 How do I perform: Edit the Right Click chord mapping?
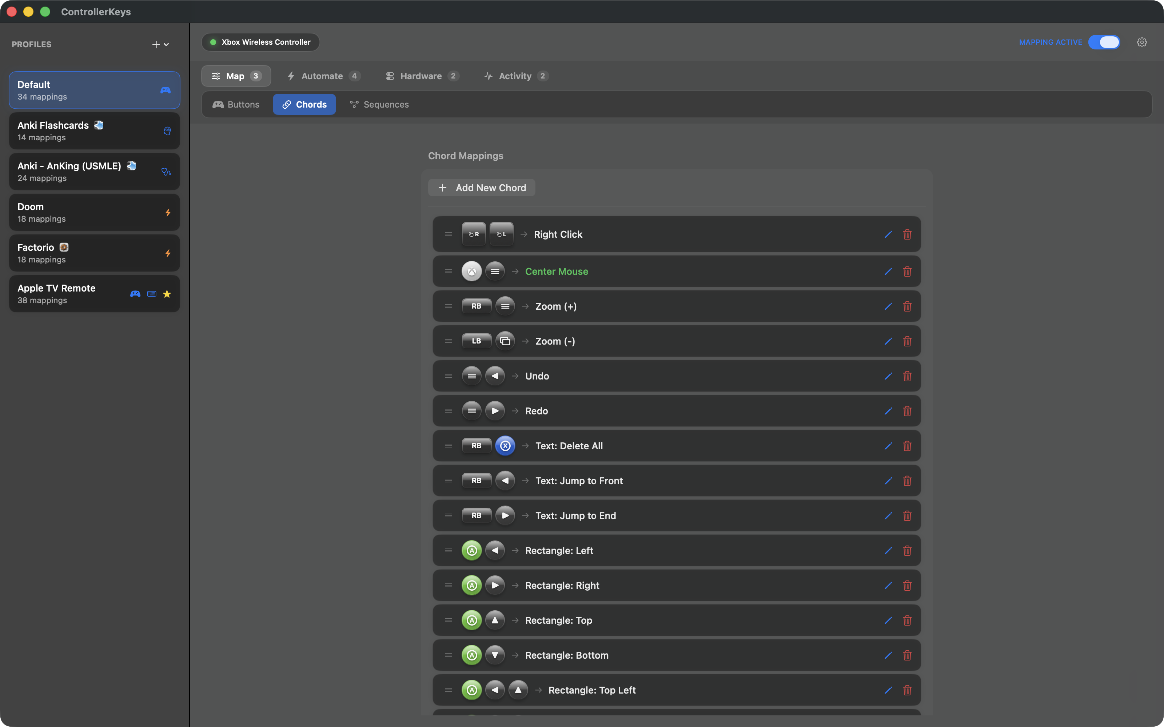pos(888,234)
